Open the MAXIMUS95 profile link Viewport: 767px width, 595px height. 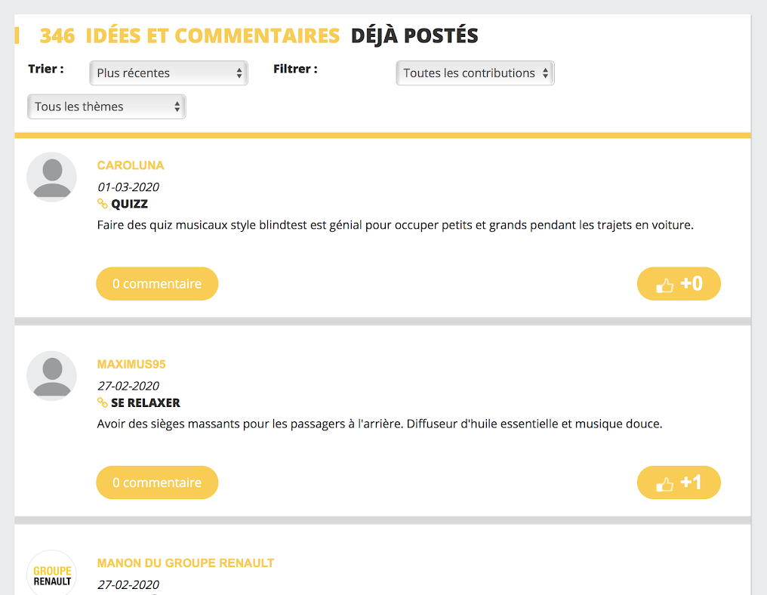131,364
